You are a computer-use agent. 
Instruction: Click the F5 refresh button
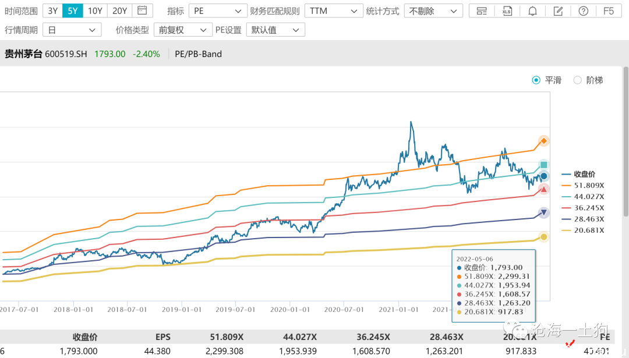(x=609, y=11)
